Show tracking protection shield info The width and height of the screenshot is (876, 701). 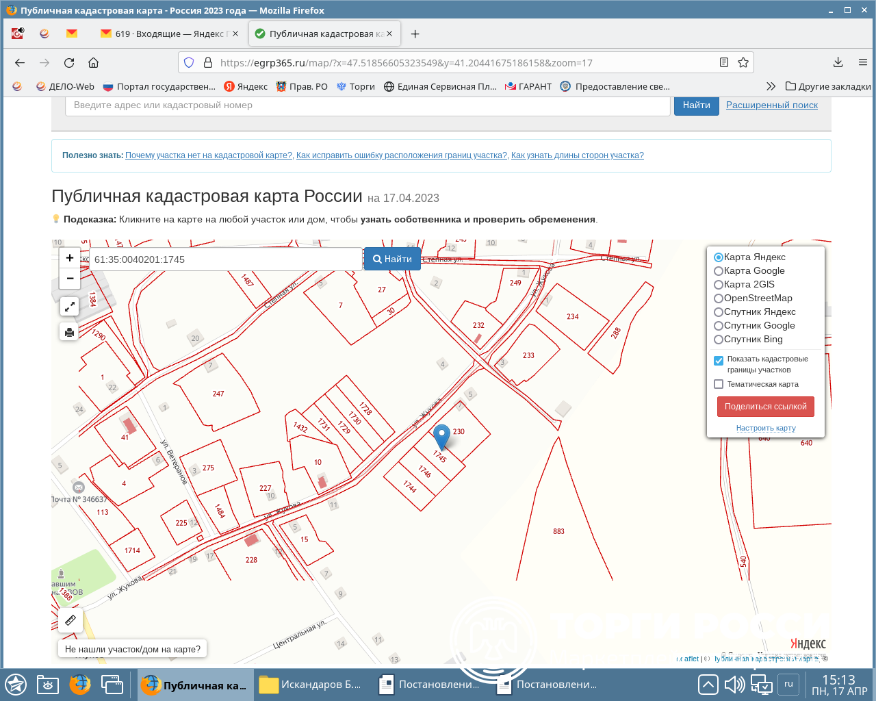(x=190, y=62)
